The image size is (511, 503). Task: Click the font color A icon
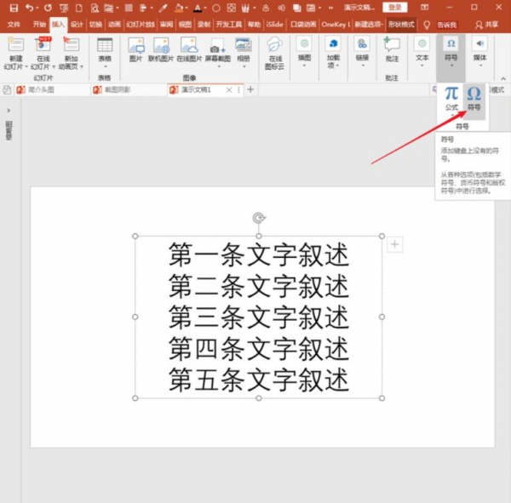pos(198,8)
